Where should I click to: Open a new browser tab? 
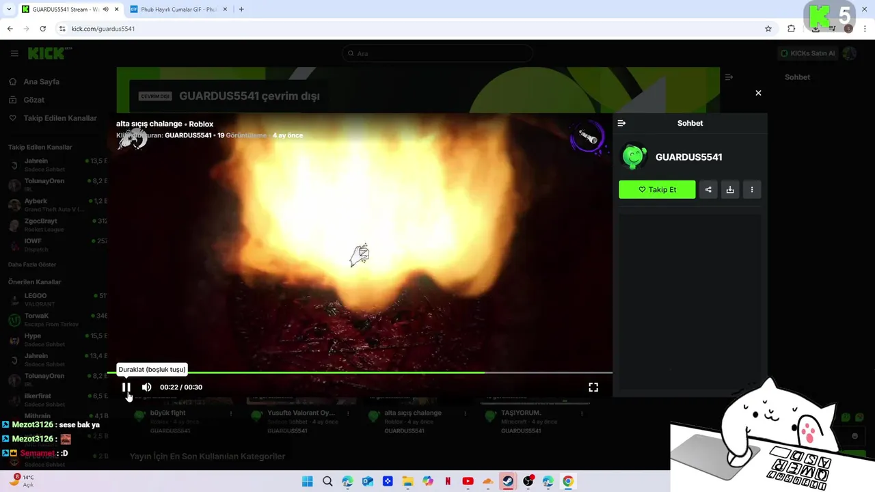click(x=241, y=10)
